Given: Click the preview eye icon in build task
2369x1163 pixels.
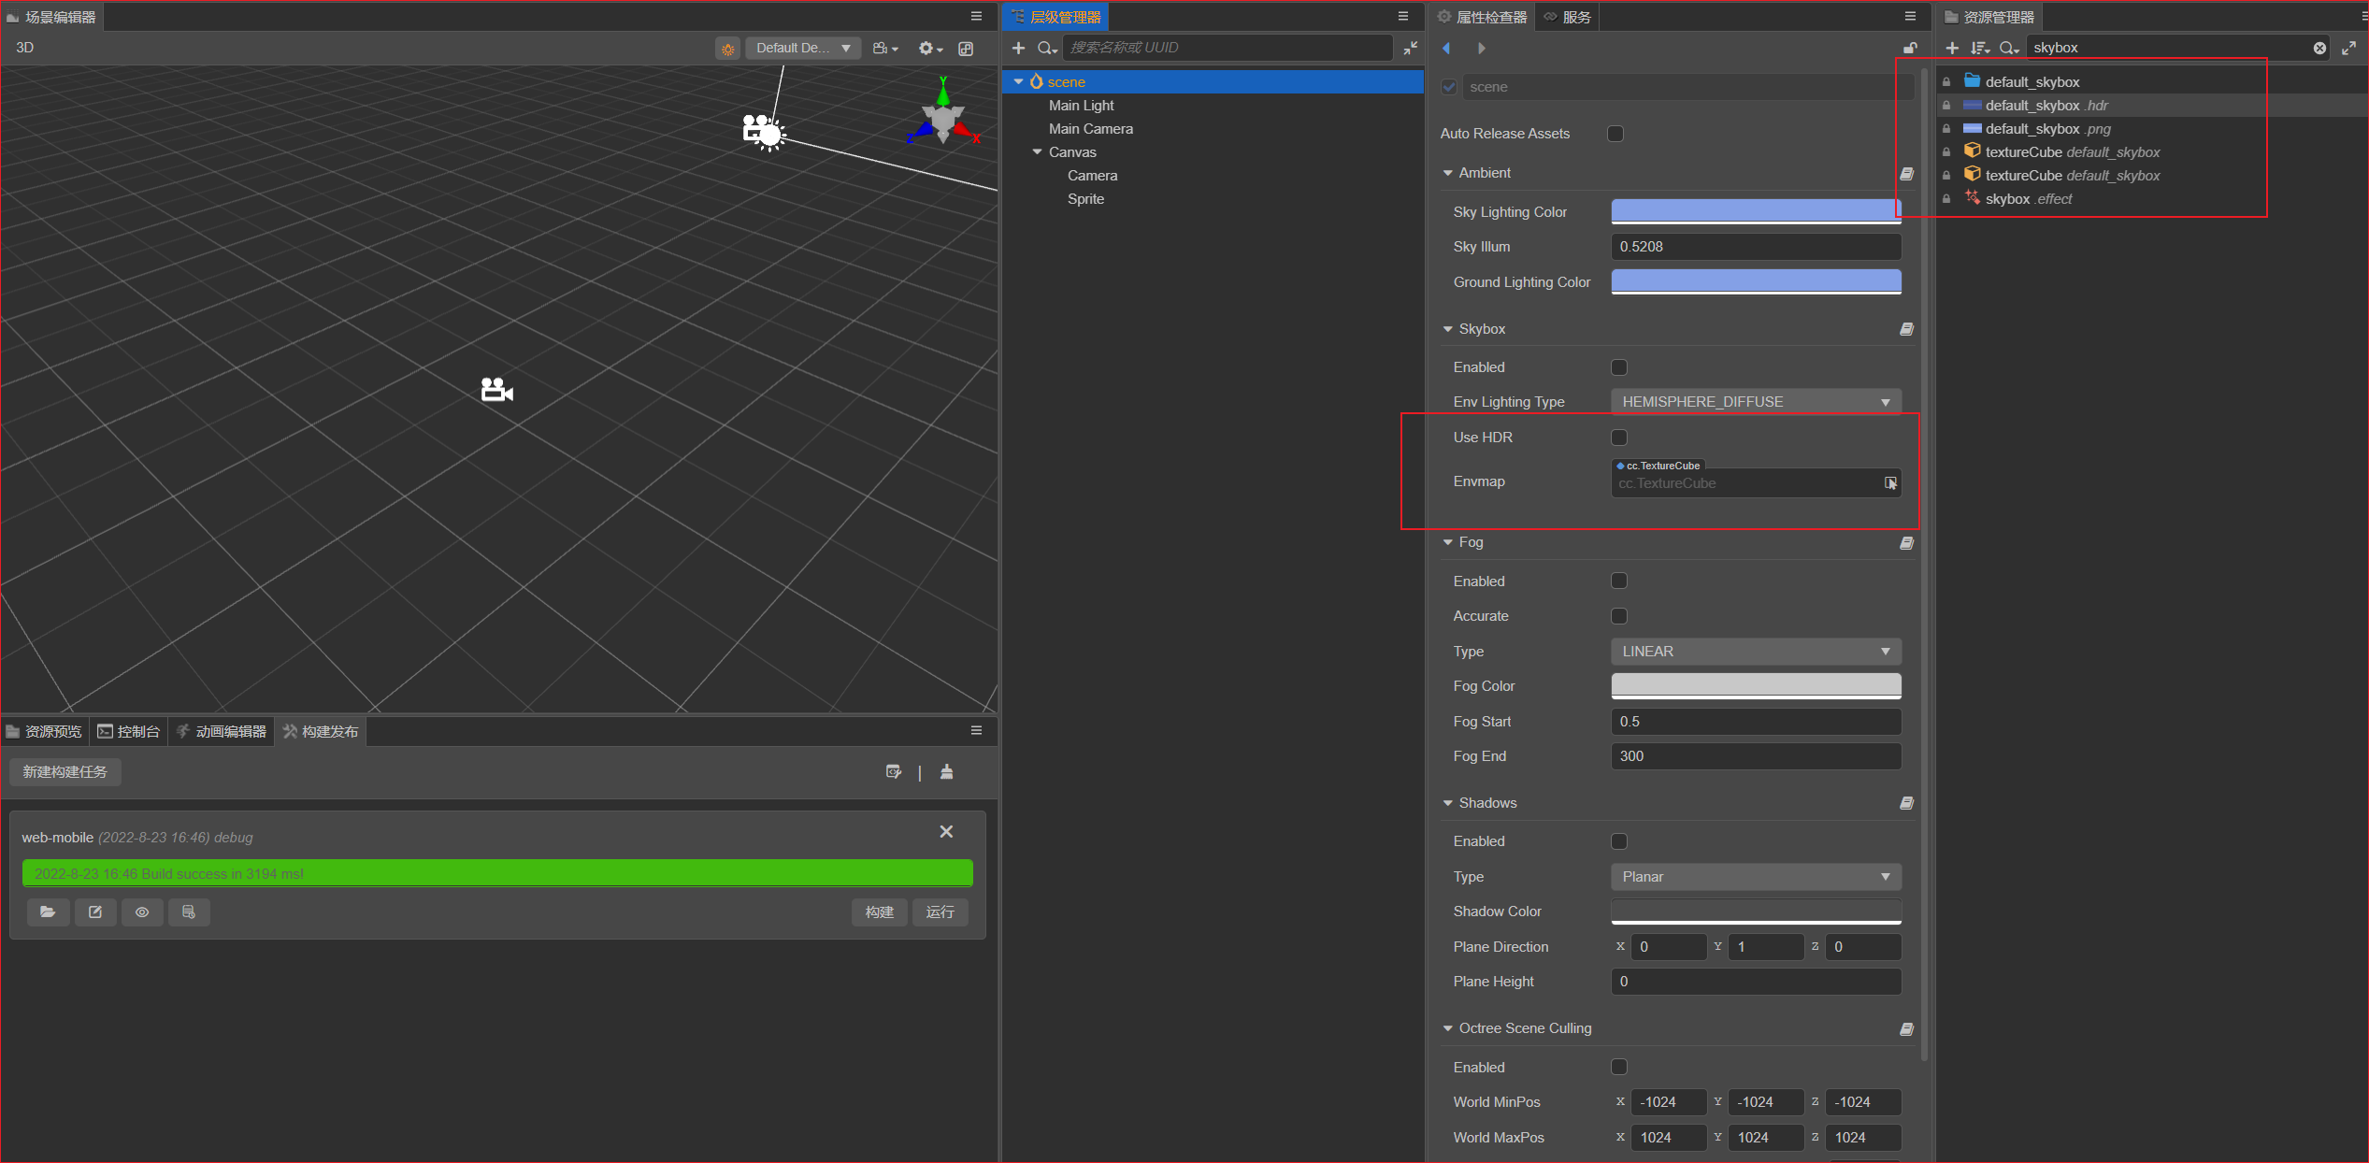Looking at the screenshot, I should pos(142,912).
